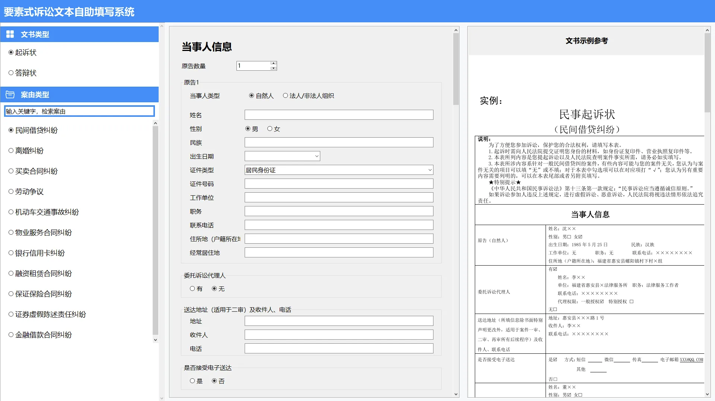Click reference panel scrollbar thumb
This screenshot has width=715, height=401.
pyautogui.click(x=708, y=73)
